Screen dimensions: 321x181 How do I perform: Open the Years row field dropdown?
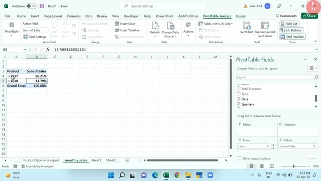pyautogui.click(x=268, y=146)
